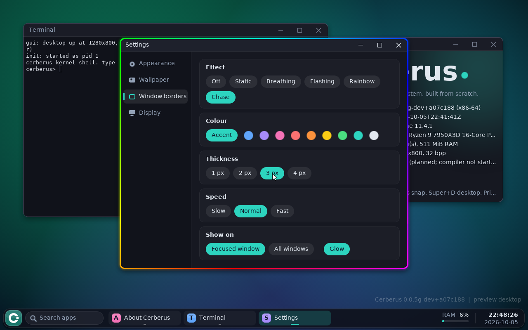Image resolution: width=528 pixels, height=330 pixels.
Task: Close the Terminal window
Action: pyautogui.click(x=318, y=30)
